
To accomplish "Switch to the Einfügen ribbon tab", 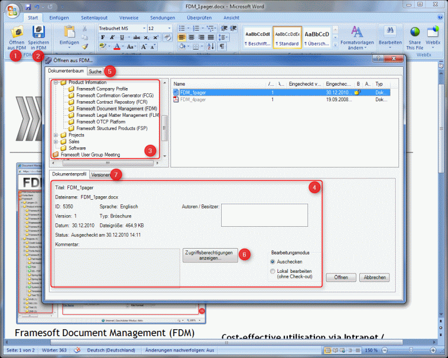I will [59, 18].
